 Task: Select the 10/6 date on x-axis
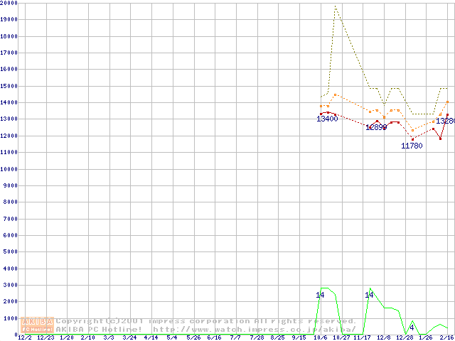[x=320, y=338]
